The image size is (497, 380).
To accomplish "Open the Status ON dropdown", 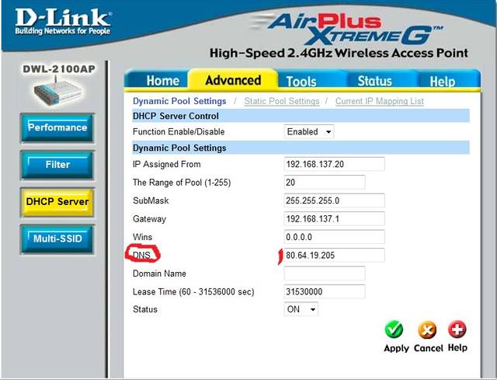I will click(301, 309).
